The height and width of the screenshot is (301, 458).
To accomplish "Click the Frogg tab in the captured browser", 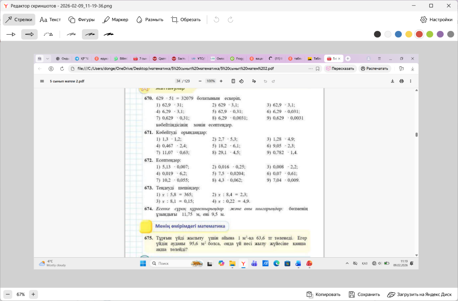I will [x=237, y=59].
